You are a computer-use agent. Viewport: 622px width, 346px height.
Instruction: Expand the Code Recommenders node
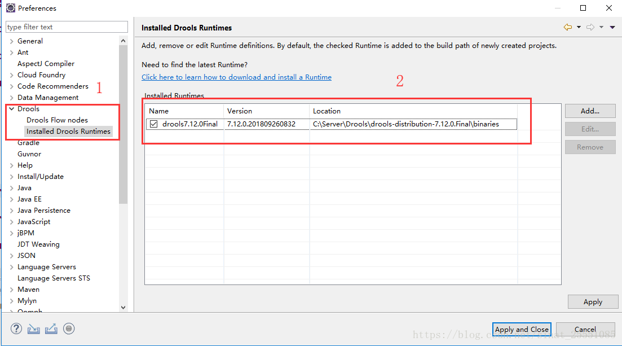pyautogui.click(x=11, y=86)
